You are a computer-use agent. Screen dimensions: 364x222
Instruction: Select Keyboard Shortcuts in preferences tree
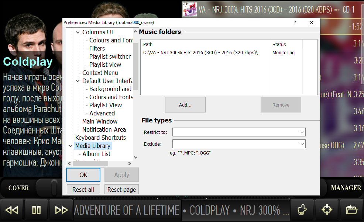(100, 138)
